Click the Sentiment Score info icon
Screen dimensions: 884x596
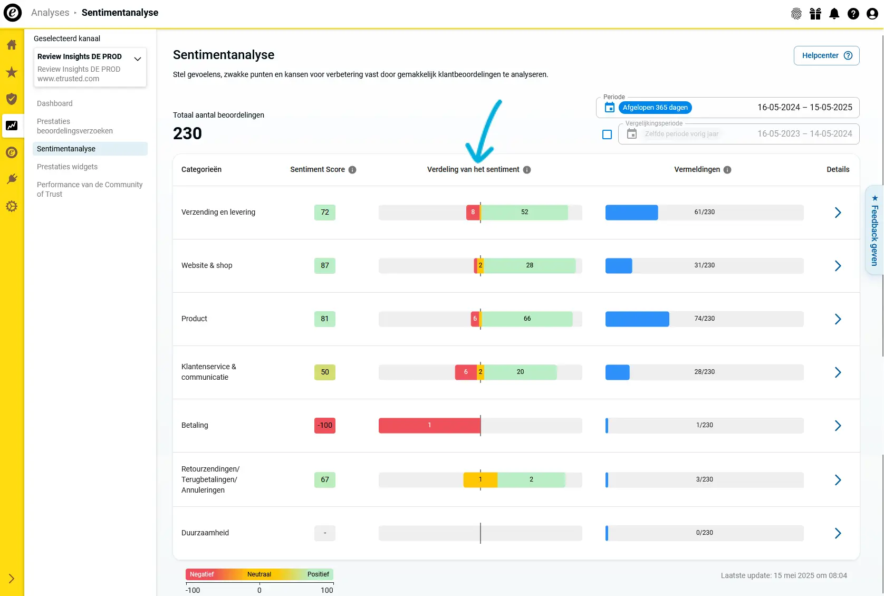(352, 170)
